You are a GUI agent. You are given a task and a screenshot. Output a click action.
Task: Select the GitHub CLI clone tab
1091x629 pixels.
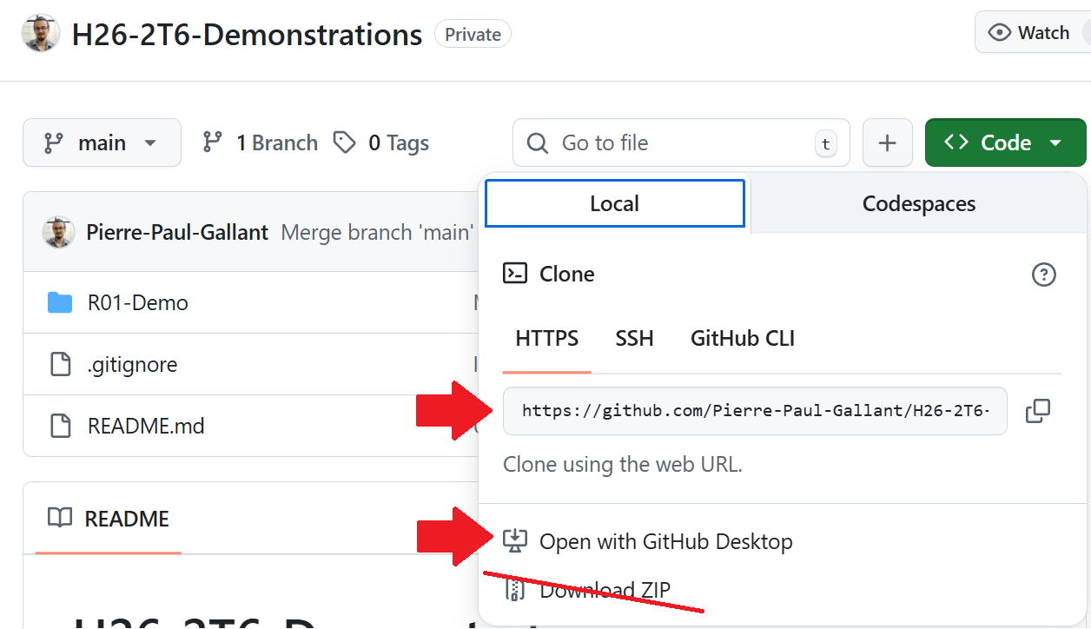(742, 338)
